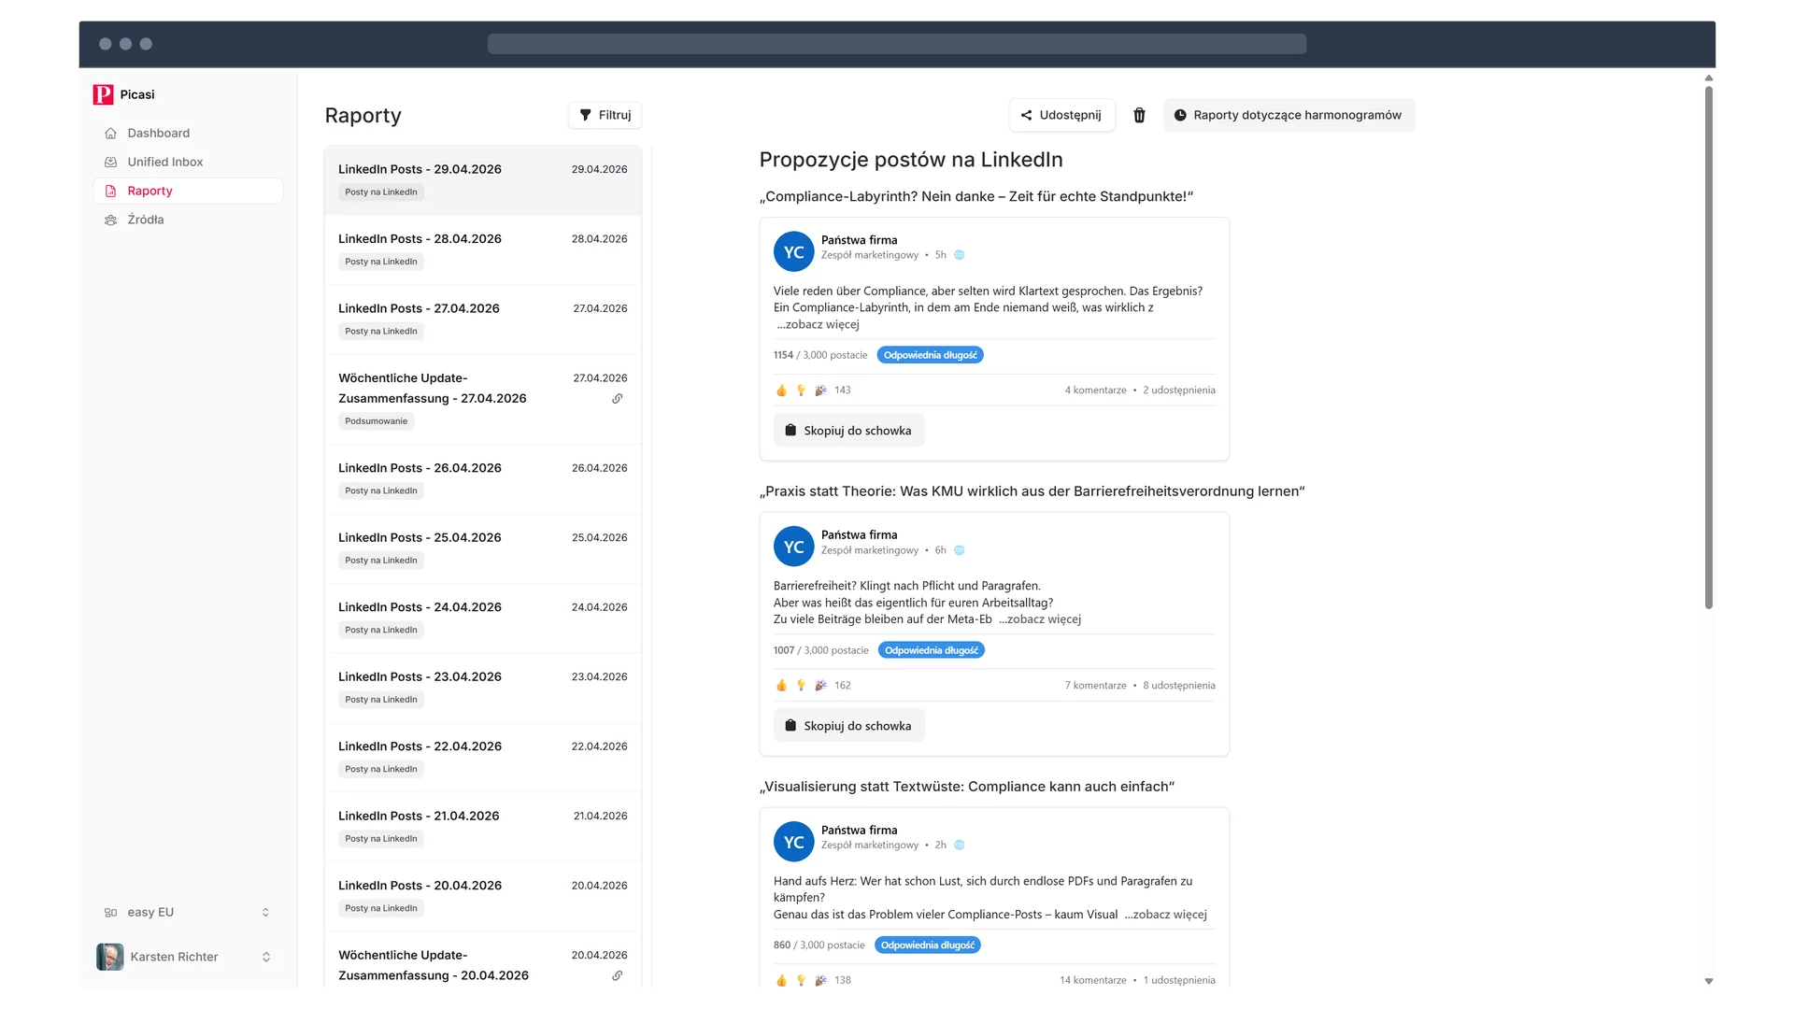Open the Filtruj filter button

tap(605, 115)
